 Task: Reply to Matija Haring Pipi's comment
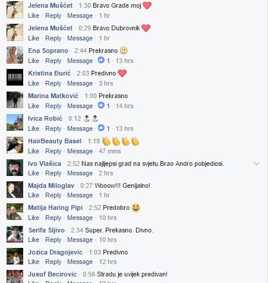click(x=53, y=218)
